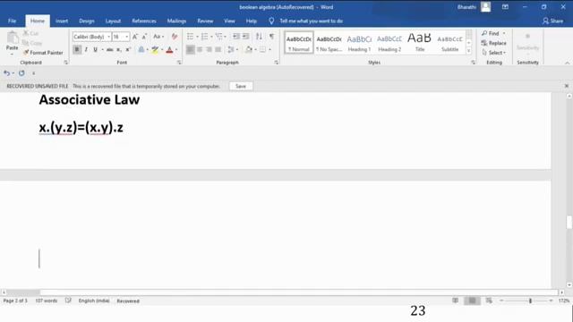Open the Insert tab
The image size is (573, 322).
pyautogui.click(x=62, y=21)
